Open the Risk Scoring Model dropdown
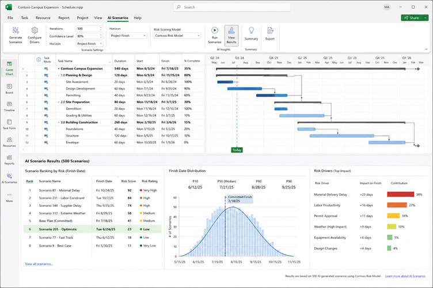 (x=177, y=36)
